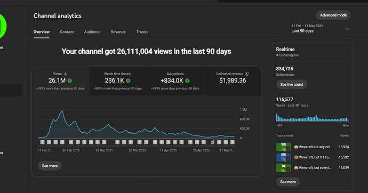Image resolution: width=368 pixels, height=193 pixels.
Task: Switch to the Content tab
Action: click(x=67, y=32)
